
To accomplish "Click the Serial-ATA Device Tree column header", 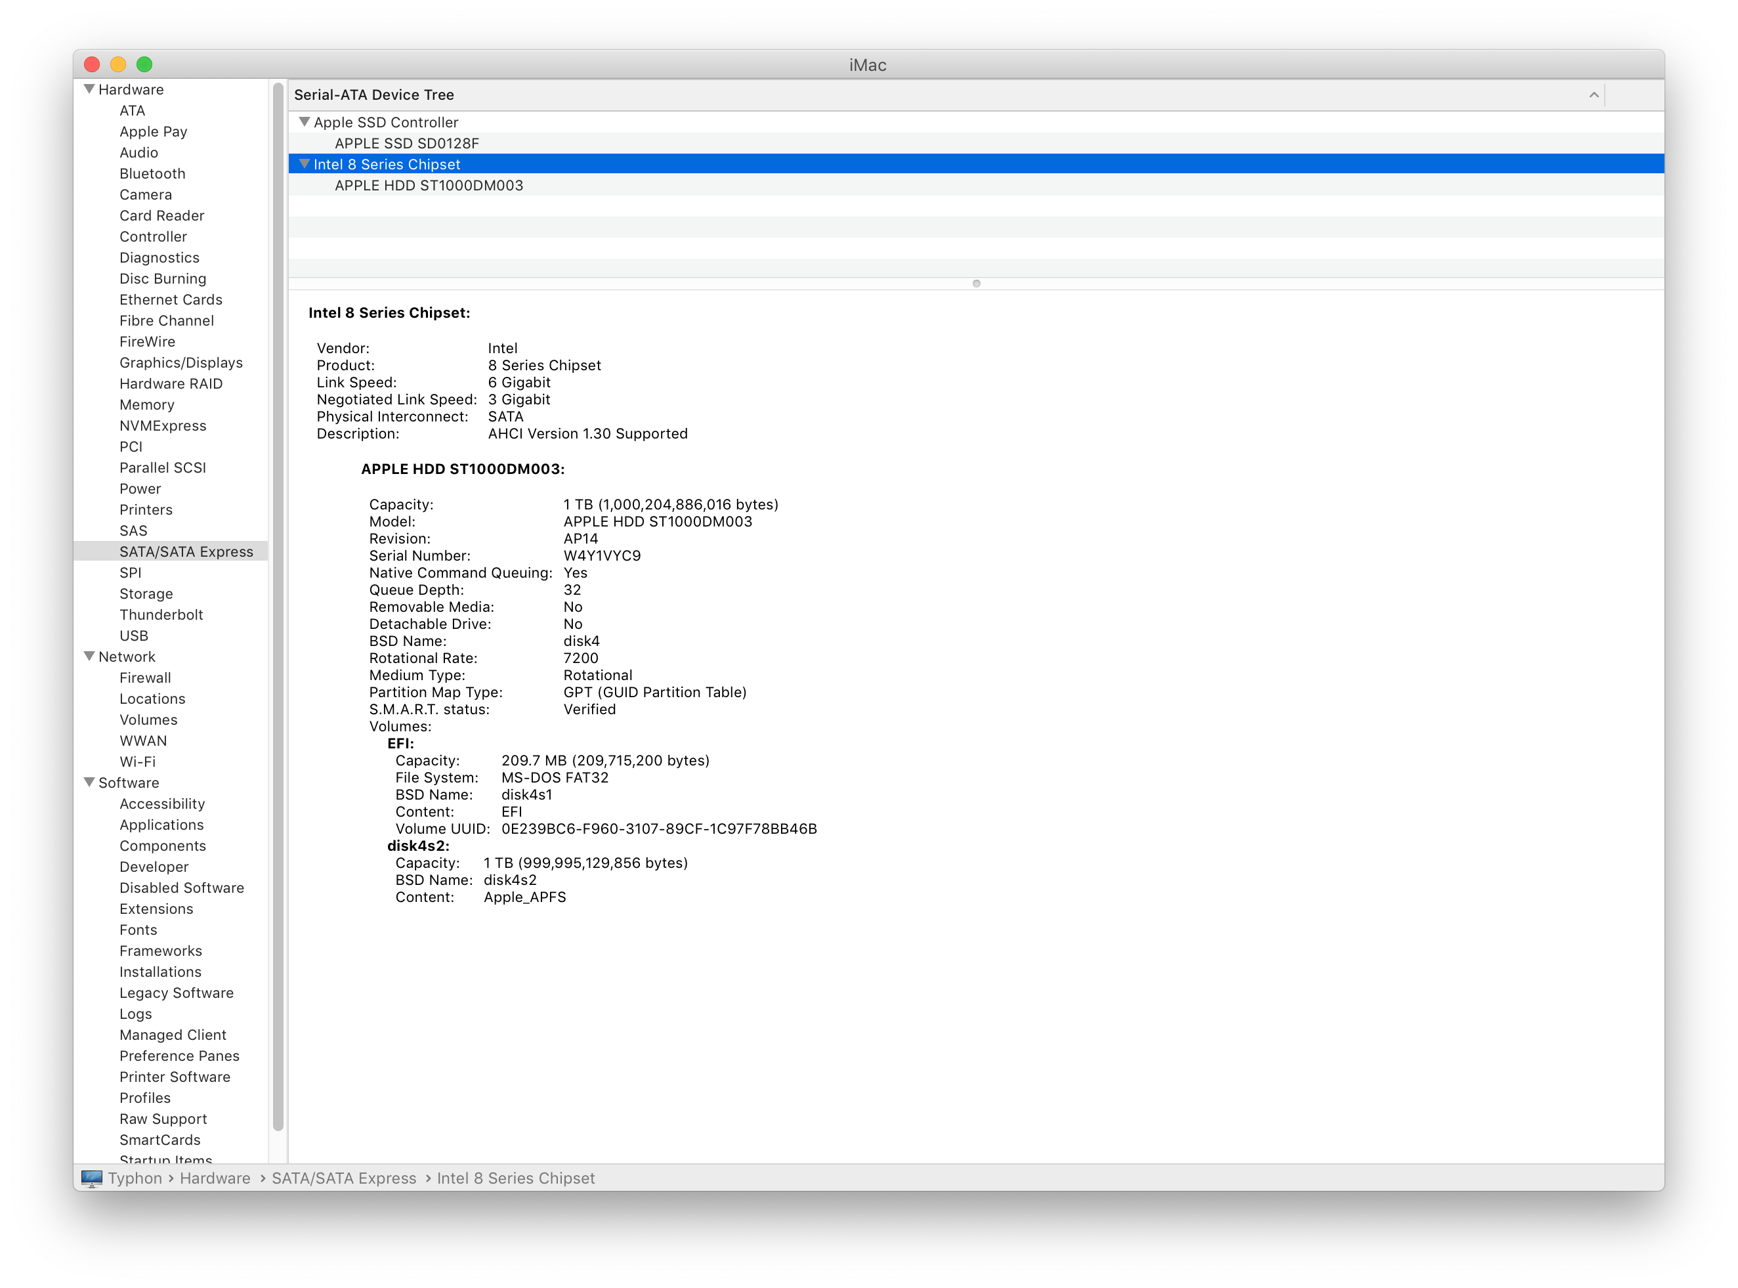I will pyautogui.click(x=946, y=95).
